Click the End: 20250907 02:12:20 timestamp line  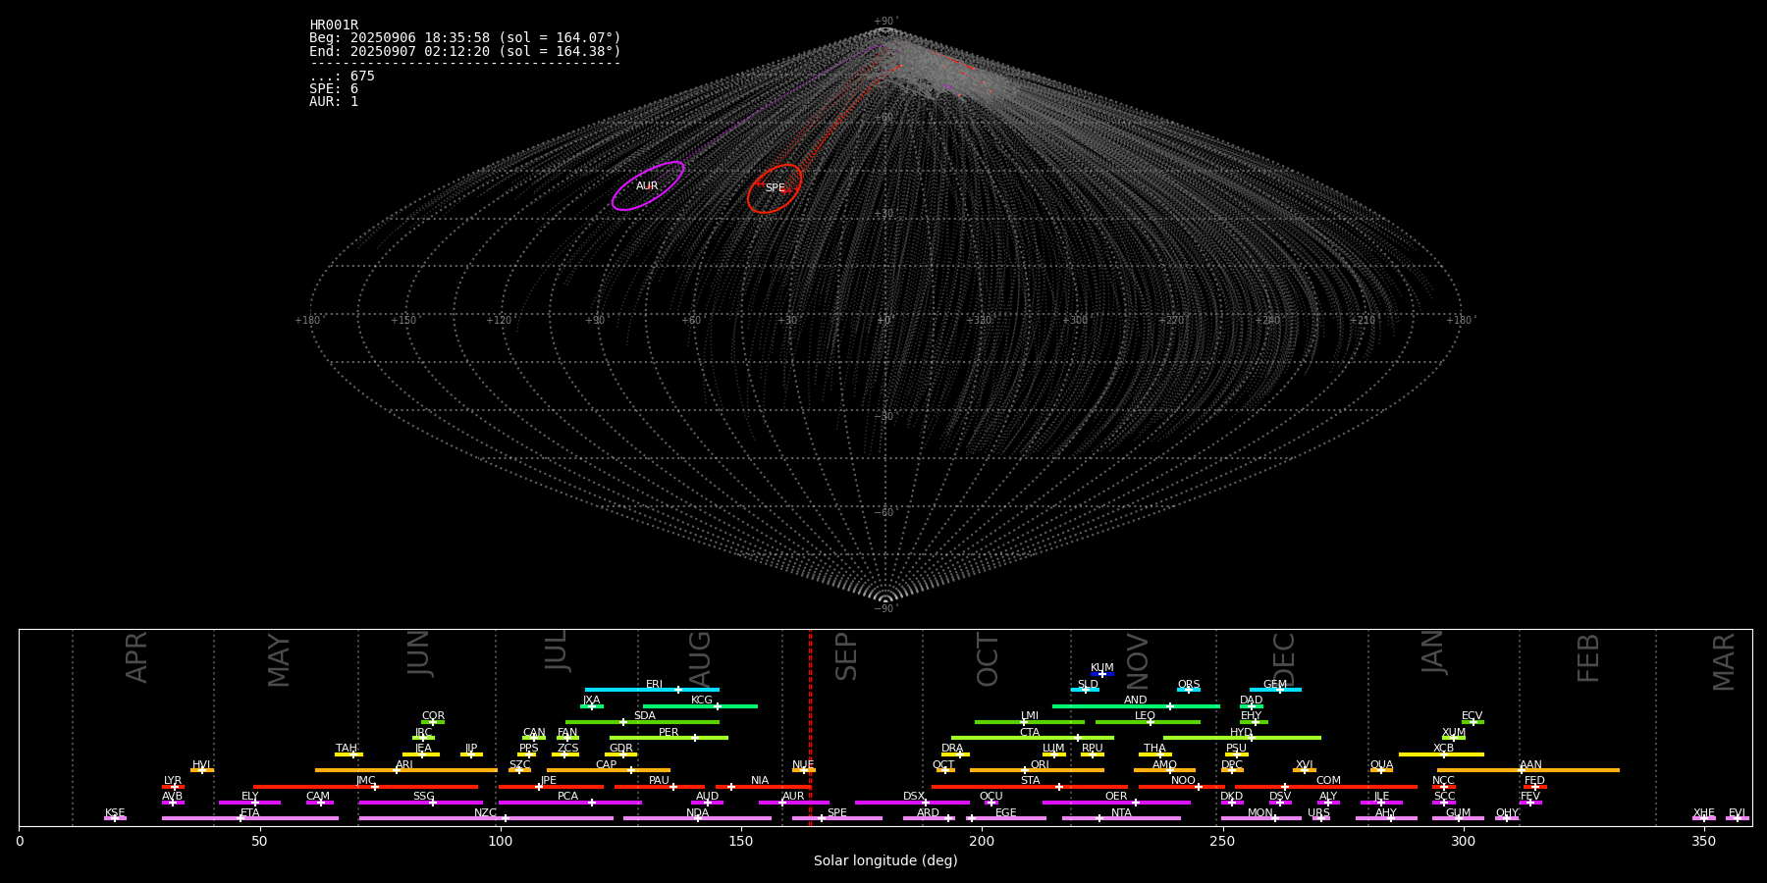[465, 51]
